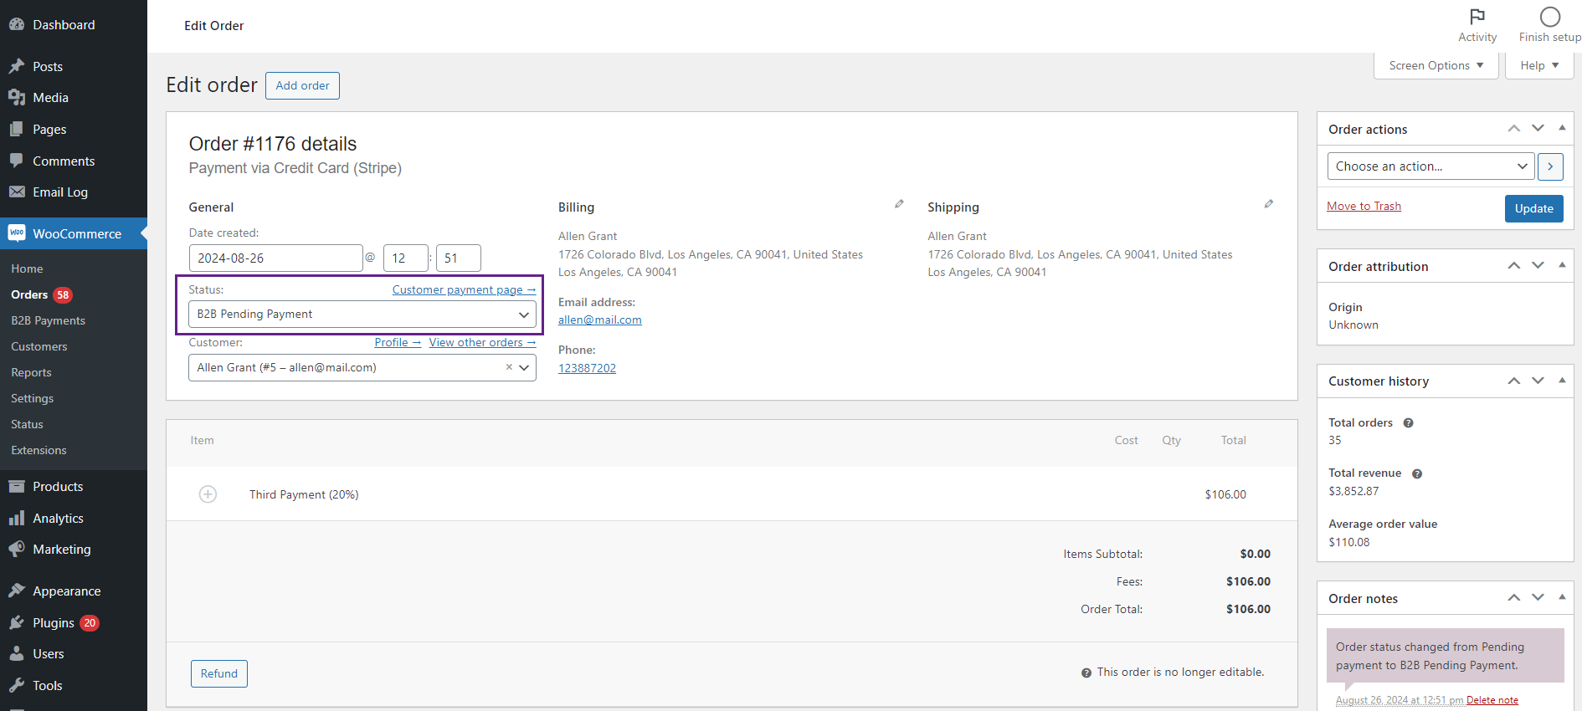Expand the Third Payment item plus icon
The height and width of the screenshot is (711, 1582).
coord(208,494)
